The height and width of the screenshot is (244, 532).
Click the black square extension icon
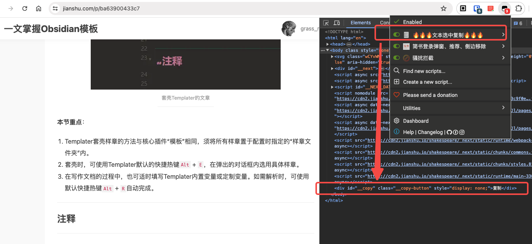[x=463, y=8]
